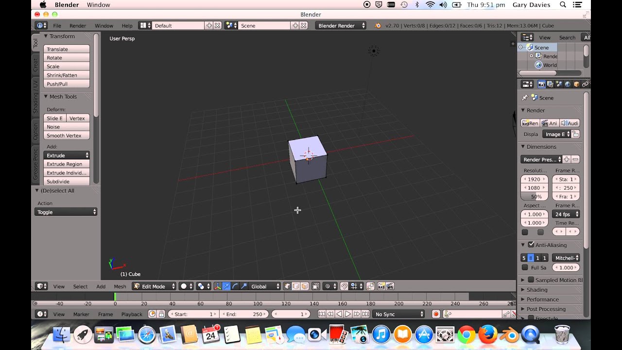Image resolution: width=622 pixels, height=350 pixels.
Task: Jump to the last frame
Action: (x=365, y=314)
